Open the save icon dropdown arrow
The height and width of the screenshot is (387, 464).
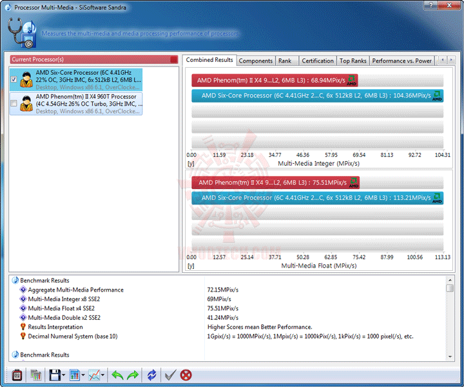63,375
